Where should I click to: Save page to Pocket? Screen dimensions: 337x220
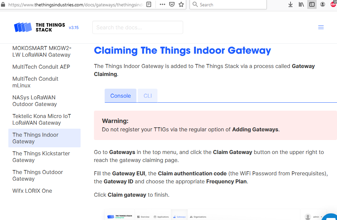tap(172, 5)
